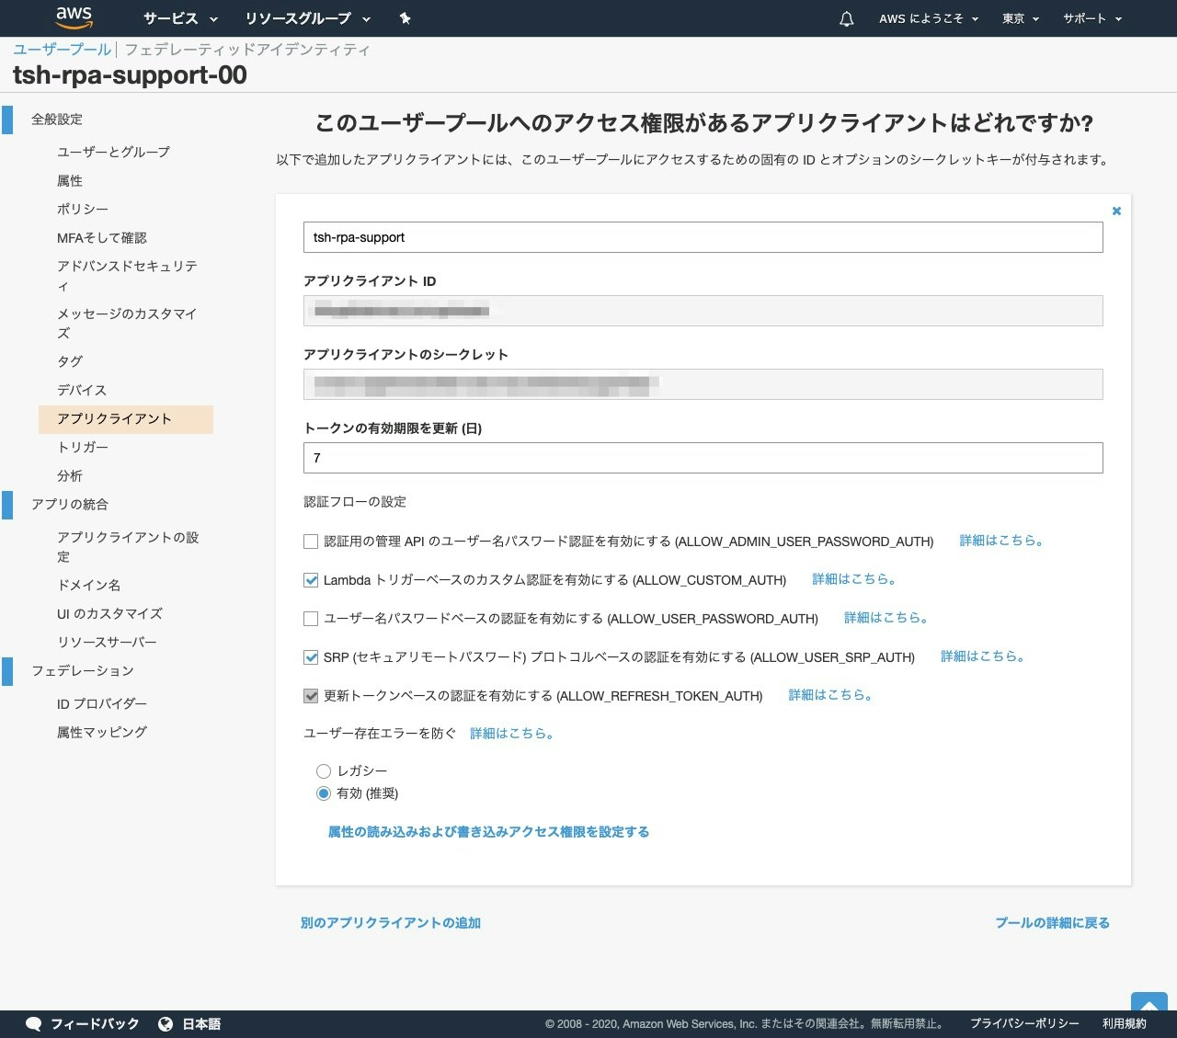This screenshot has height=1038, width=1177.
Task: Click 属性の読み込みおよび書き込みアクセス権限を設定する link
Action: tap(488, 832)
